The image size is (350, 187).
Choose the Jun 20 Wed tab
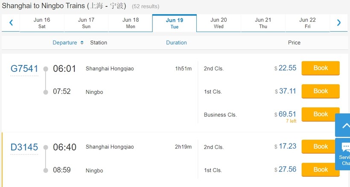click(x=219, y=23)
